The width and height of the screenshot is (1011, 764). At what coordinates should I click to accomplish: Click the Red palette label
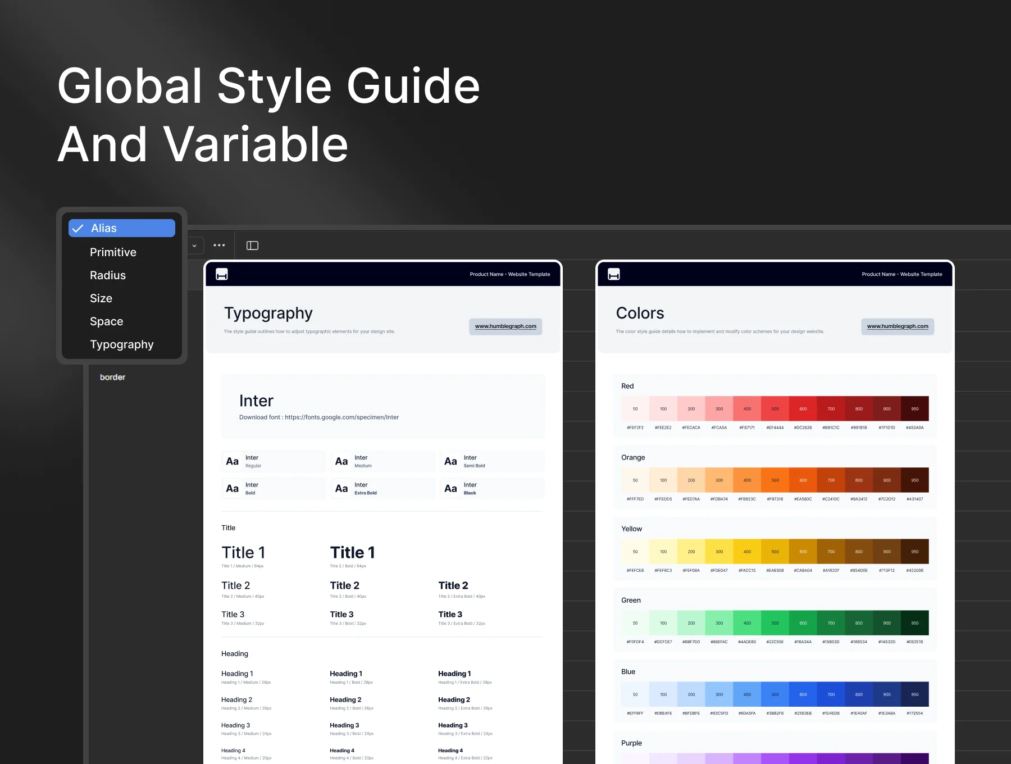pyautogui.click(x=627, y=386)
